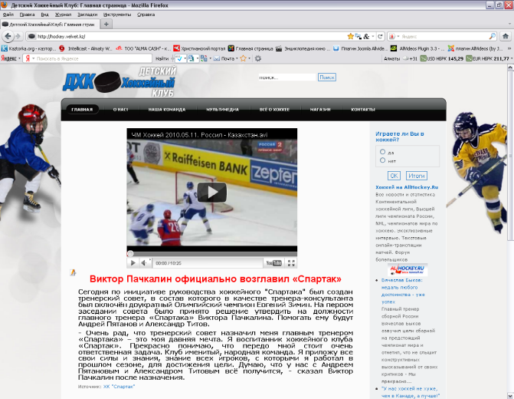Image resolution: width=514 pixels, height=399 pixels.
Task: Open the Главная страница bookmark
Action: click(x=250, y=48)
